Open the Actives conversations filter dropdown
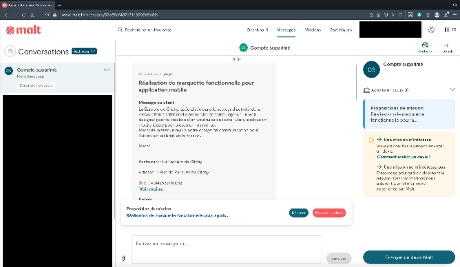460x267 pixels. [84, 52]
